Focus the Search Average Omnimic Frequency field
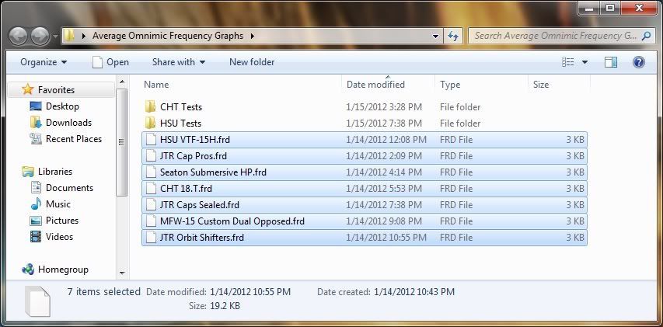The width and height of the screenshot is (663, 327). [560, 36]
